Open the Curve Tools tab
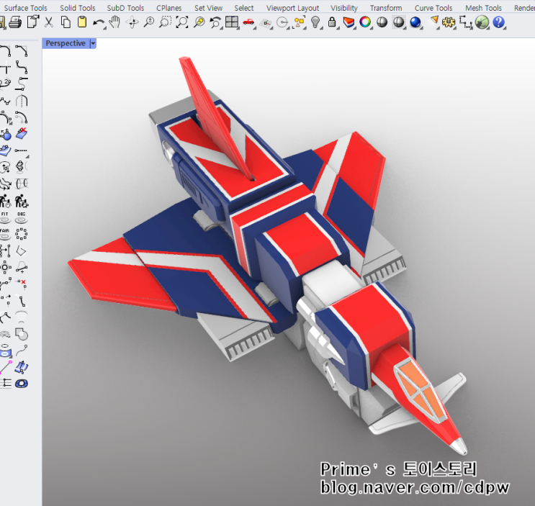 click(x=433, y=7)
